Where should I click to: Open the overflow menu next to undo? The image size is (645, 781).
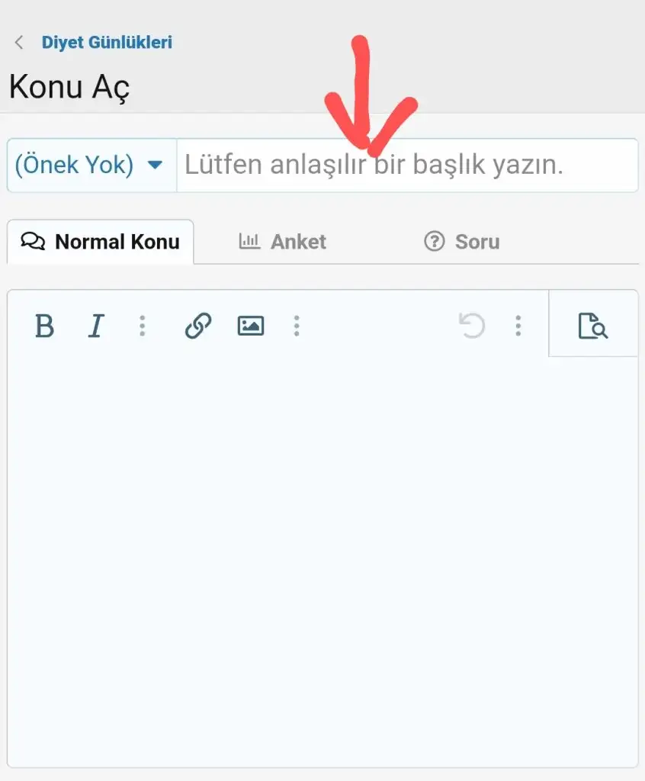point(518,326)
